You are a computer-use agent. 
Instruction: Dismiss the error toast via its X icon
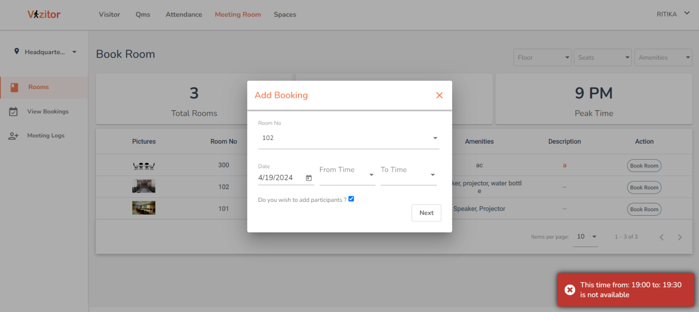coord(569,289)
